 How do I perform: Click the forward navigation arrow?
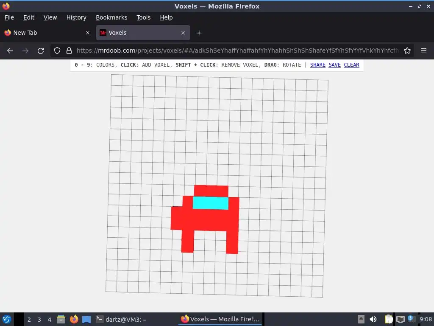25,51
